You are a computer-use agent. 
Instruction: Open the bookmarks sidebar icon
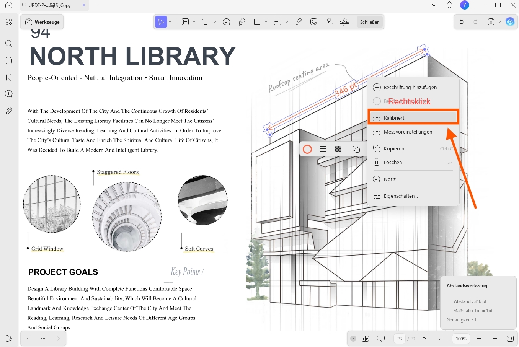click(9, 77)
